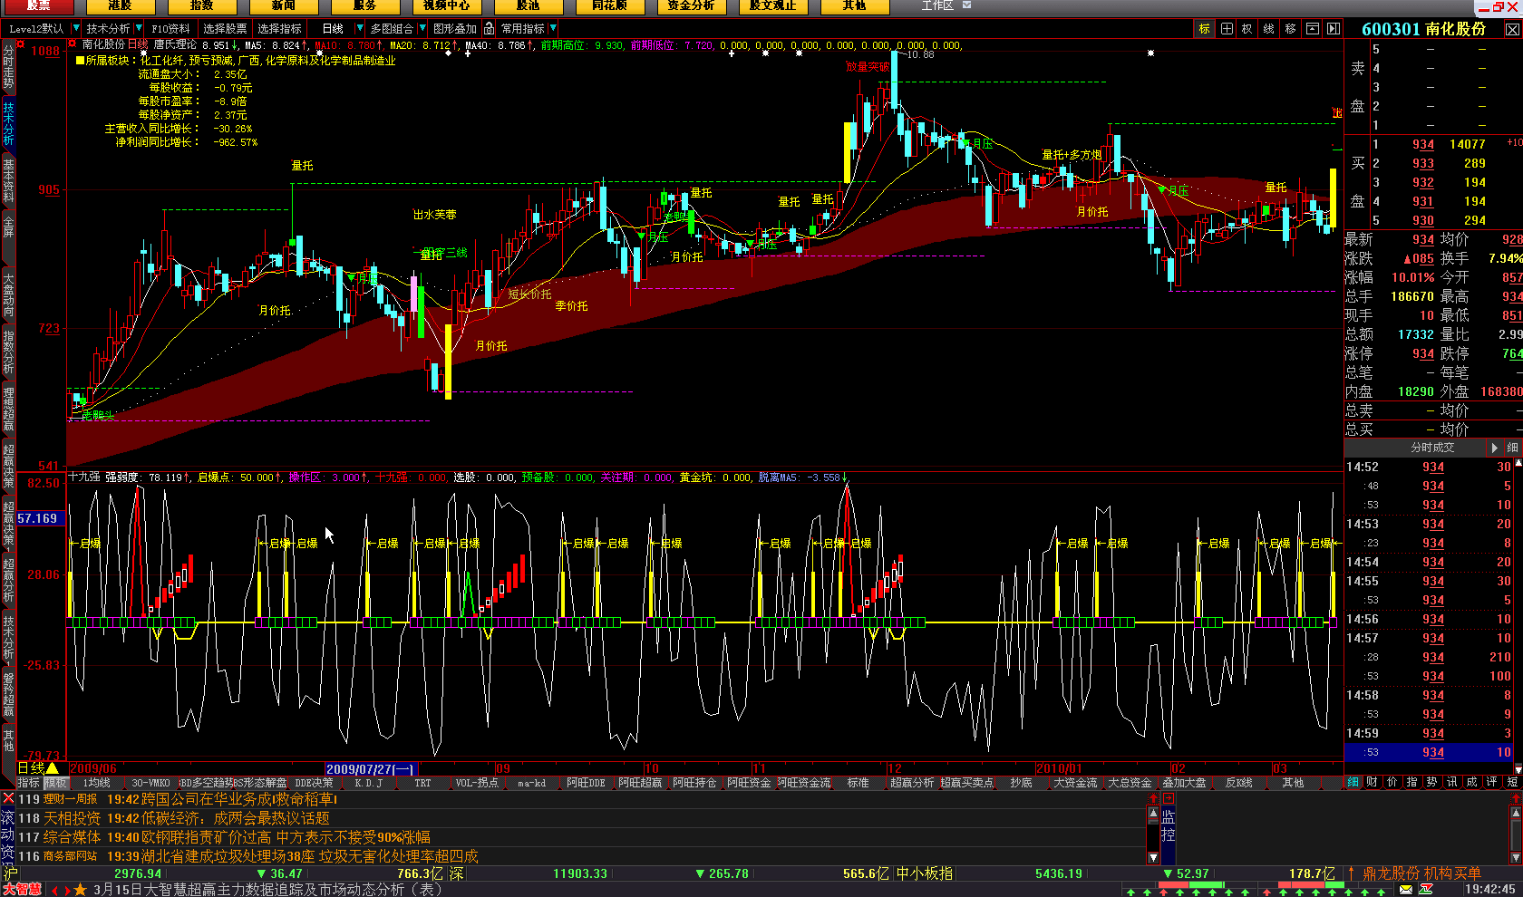Viewport: 1523px width, 897px height.
Task: Click the 权 adjusted-price icon
Action: [x=1247, y=29]
